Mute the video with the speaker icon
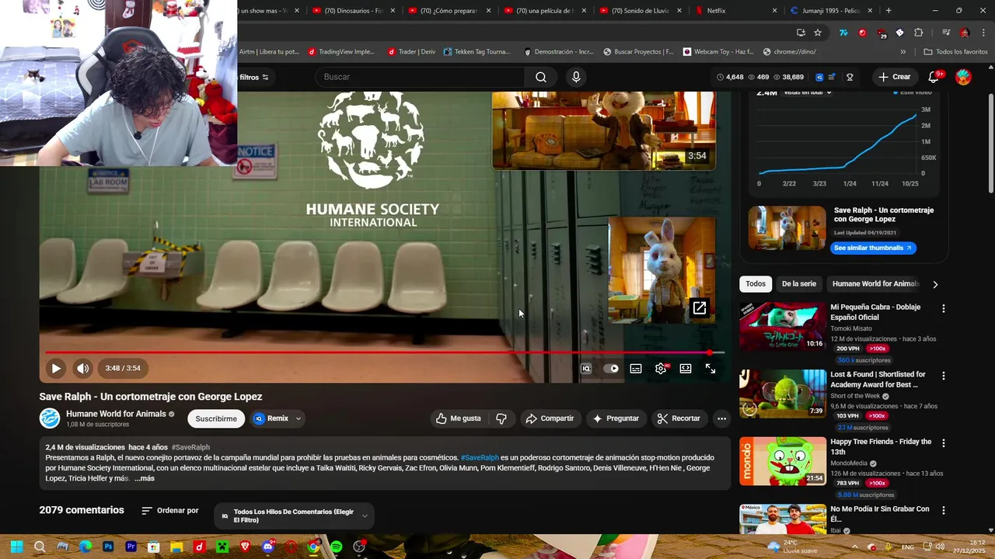995x559 pixels. click(x=82, y=369)
